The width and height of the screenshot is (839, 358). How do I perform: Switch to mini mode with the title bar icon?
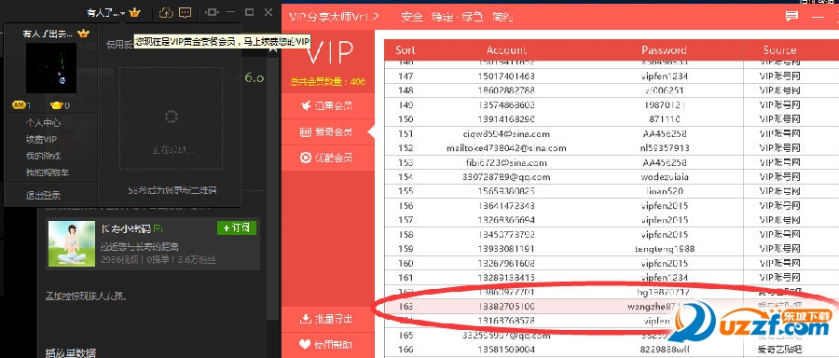tap(213, 12)
